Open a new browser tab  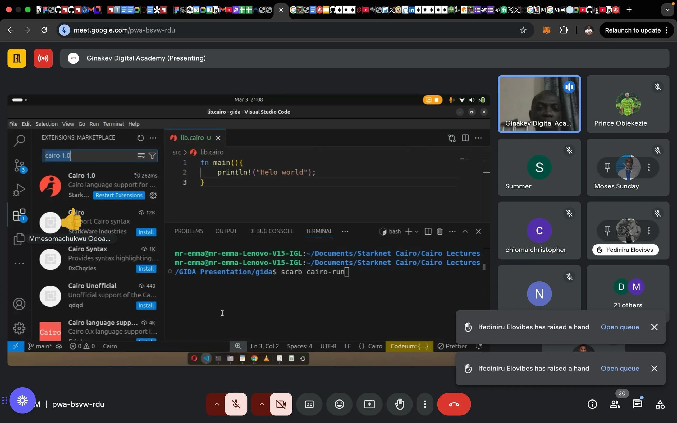point(629,10)
